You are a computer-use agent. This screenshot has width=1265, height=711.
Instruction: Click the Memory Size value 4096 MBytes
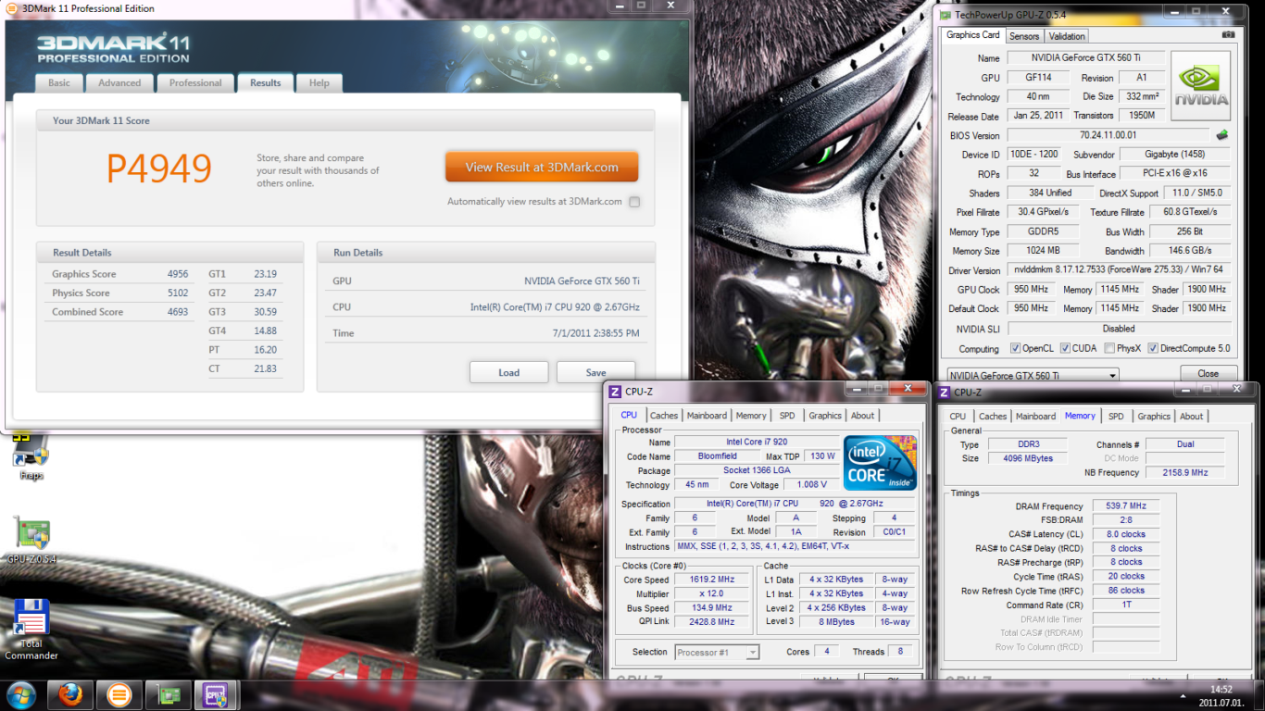pyautogui.click(x=1026, y=458)
